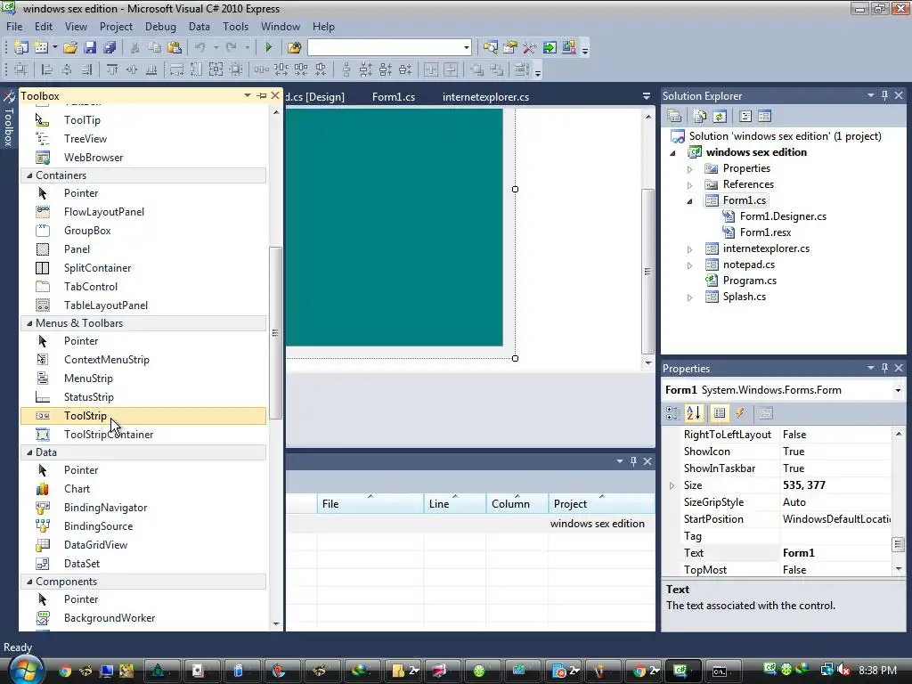Select Form1.Designer.cs in Solution Explorer
Viewport: 912px width, 684px height.
[x=783, y=216]
